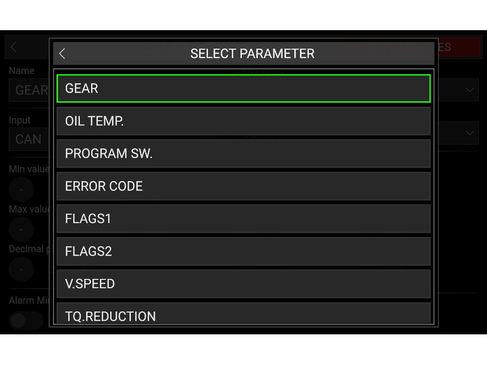The width and height of the screenshot is (487, 365).
Task: Select ERROR CODE parameter
Action: coord(243,186)
